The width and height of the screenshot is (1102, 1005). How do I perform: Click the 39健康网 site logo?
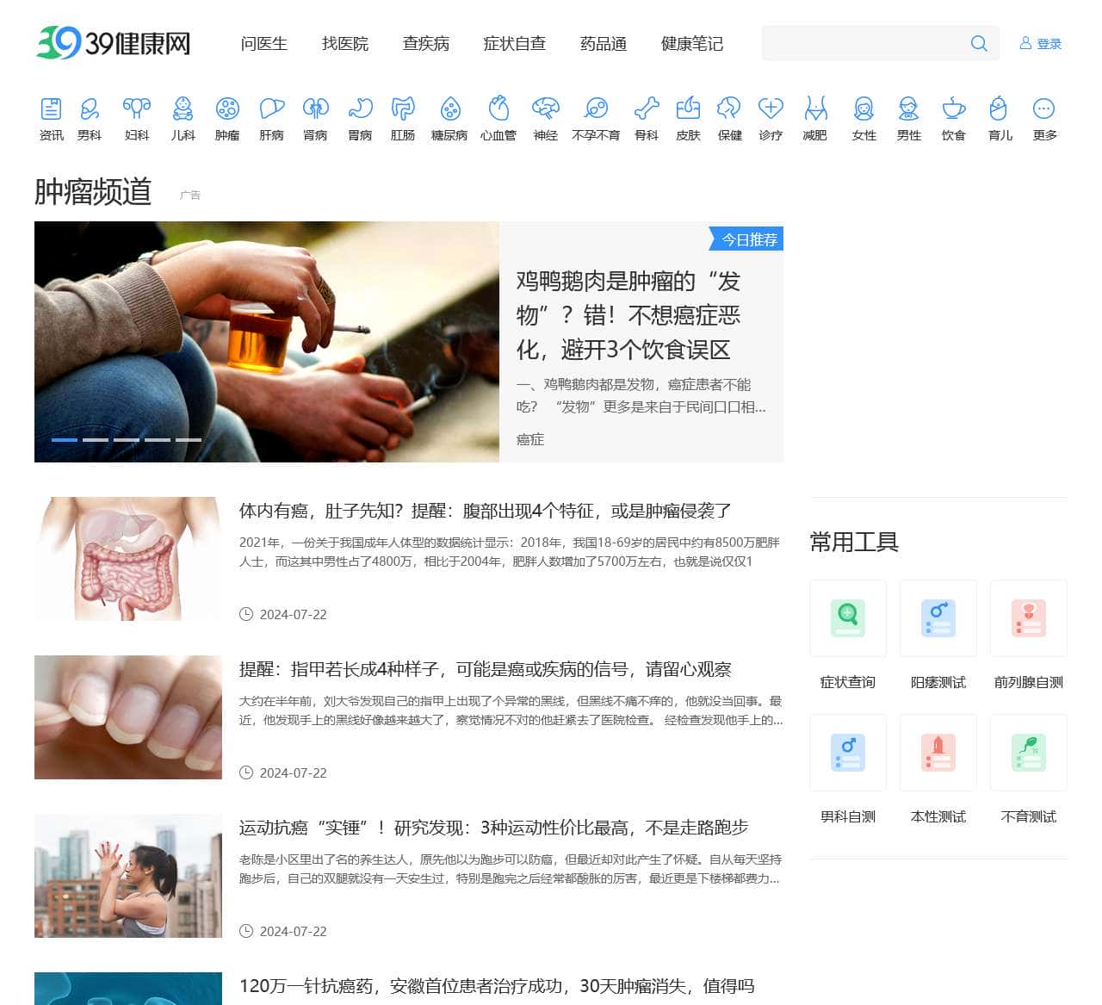[x=113, y=43]
